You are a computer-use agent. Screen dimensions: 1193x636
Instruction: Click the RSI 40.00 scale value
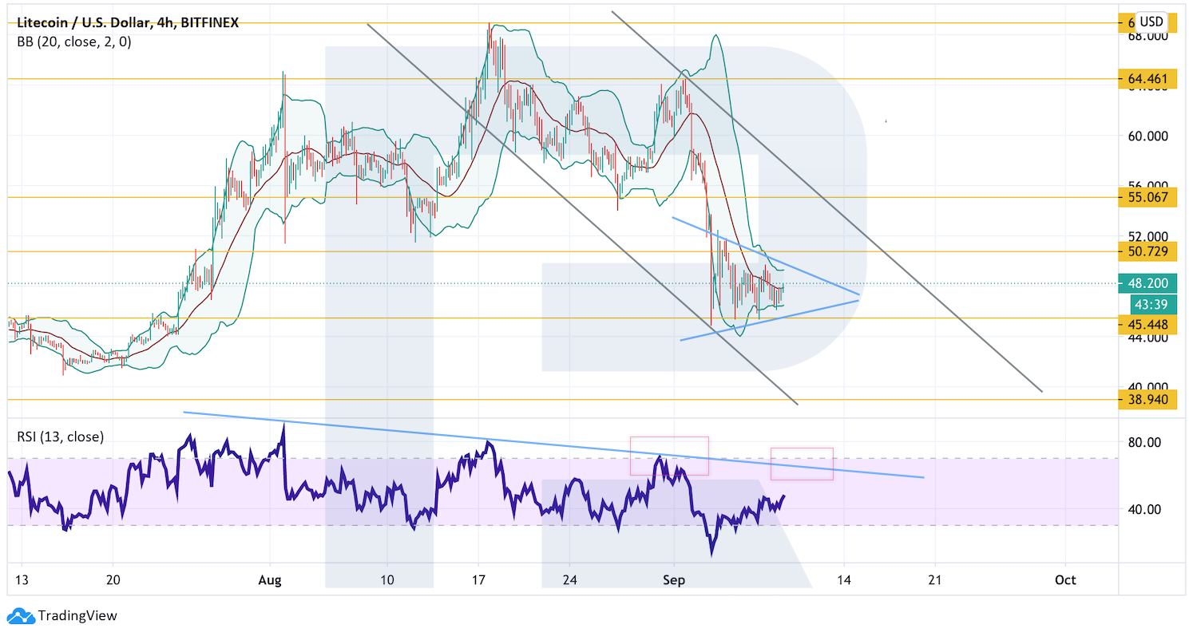[1143, 509]
